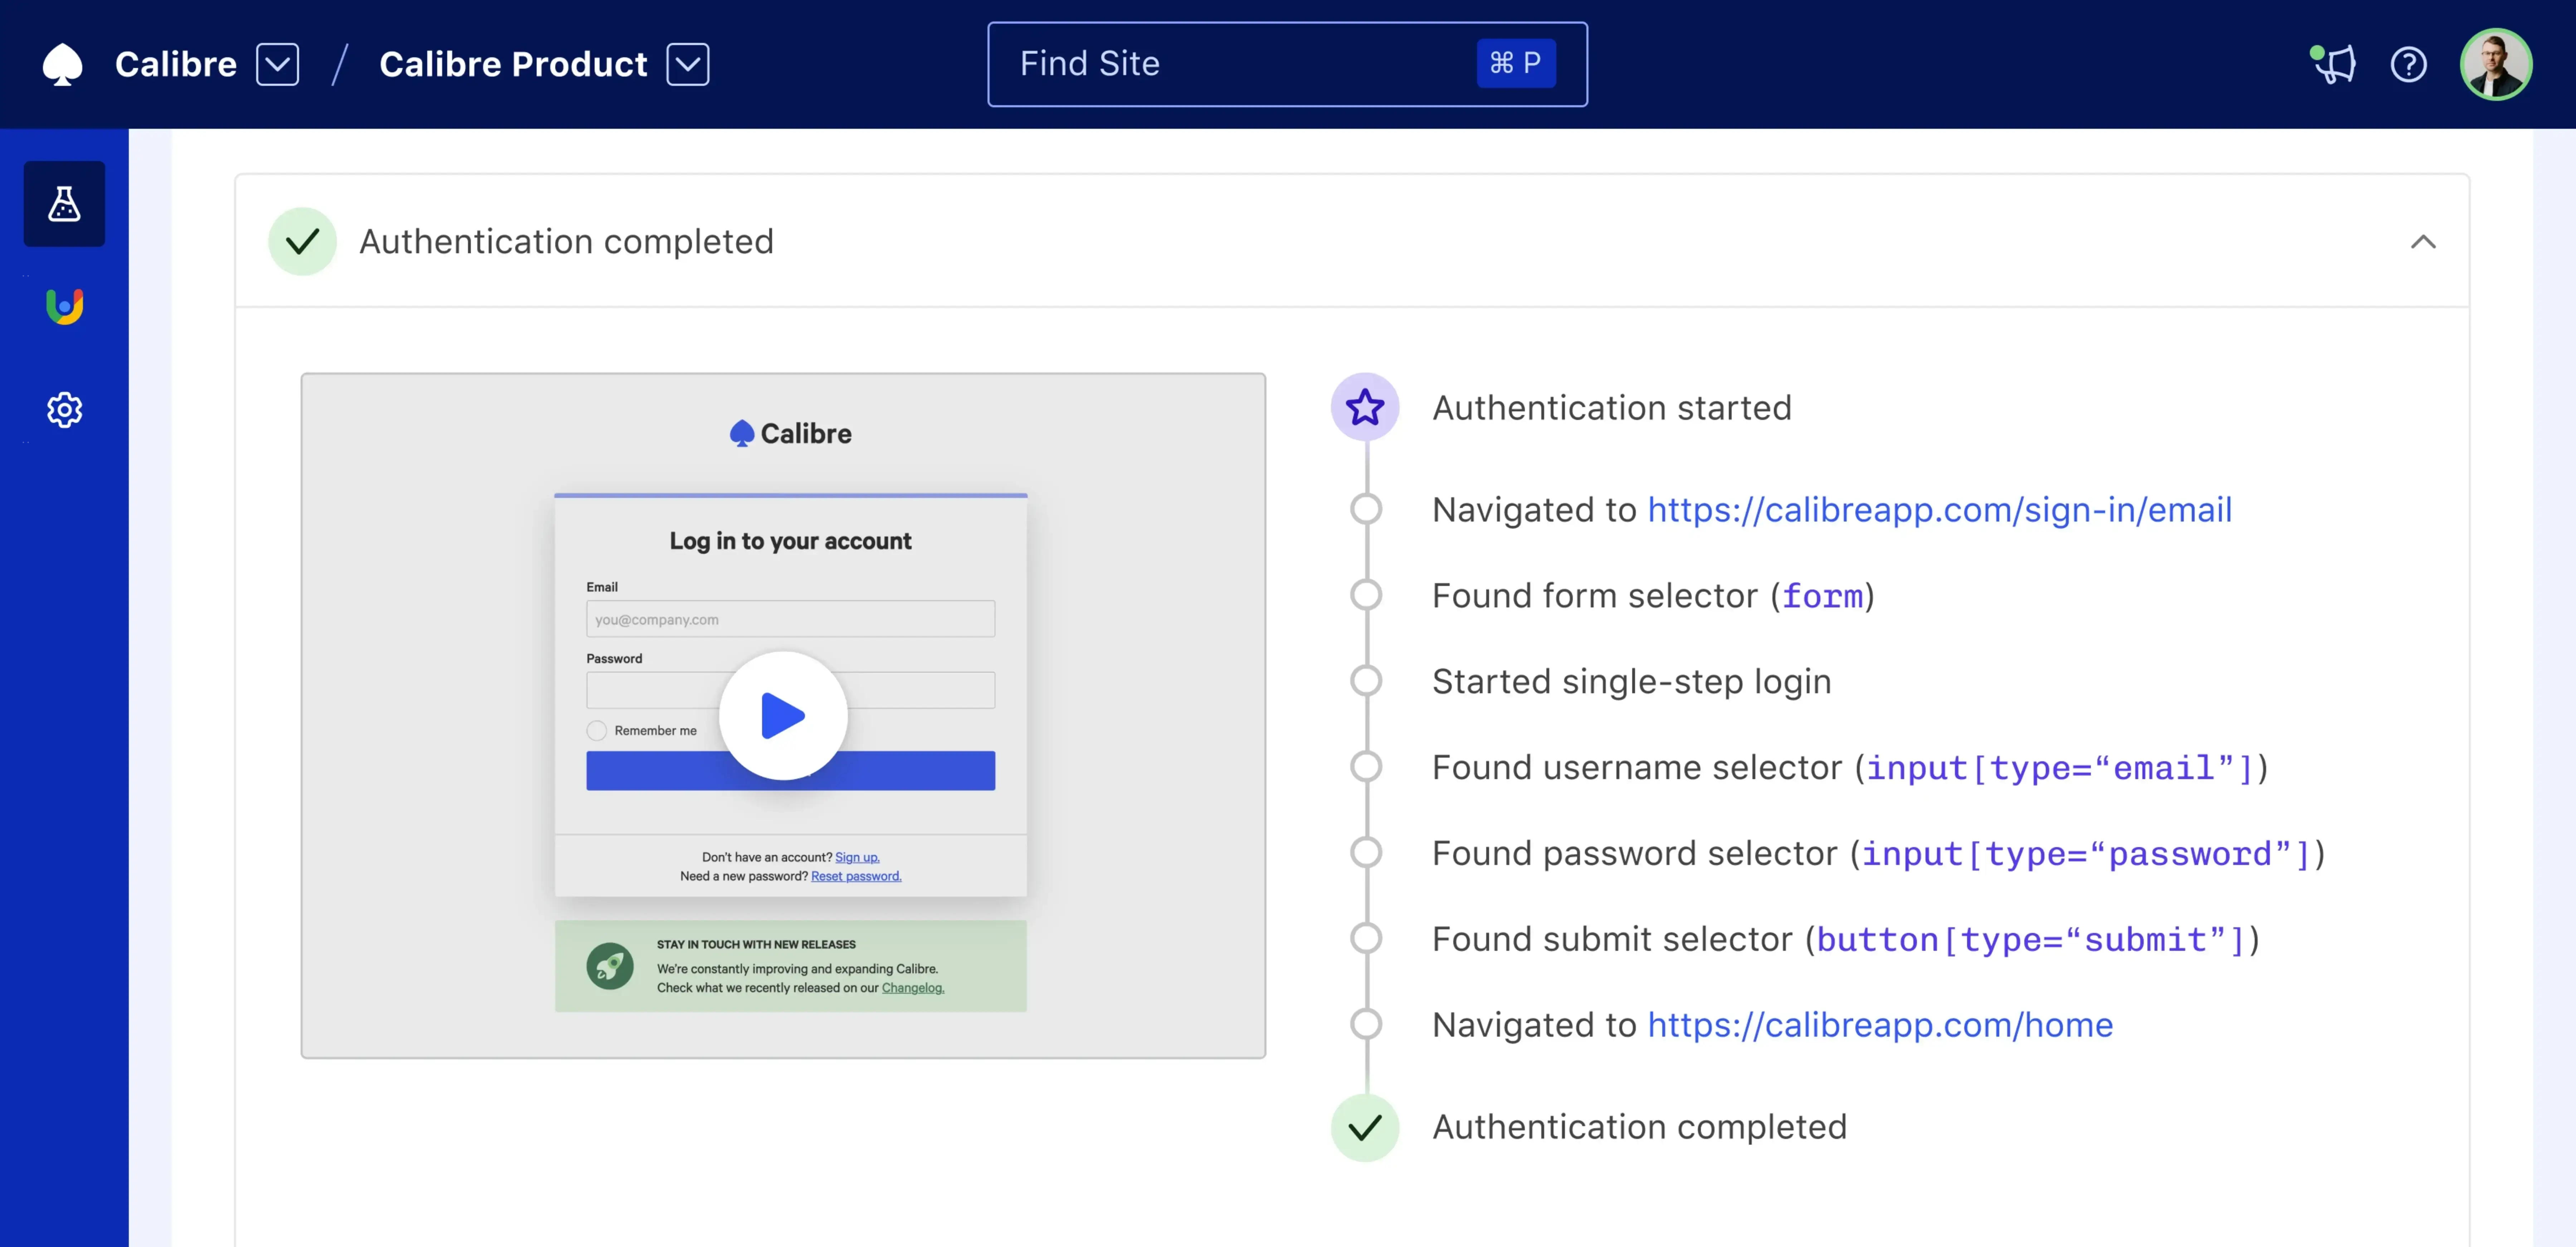Open the calibreapp.com/home link
The width and height of the screenshot is (2576, 1247).
click(x=1880, y=1025)
